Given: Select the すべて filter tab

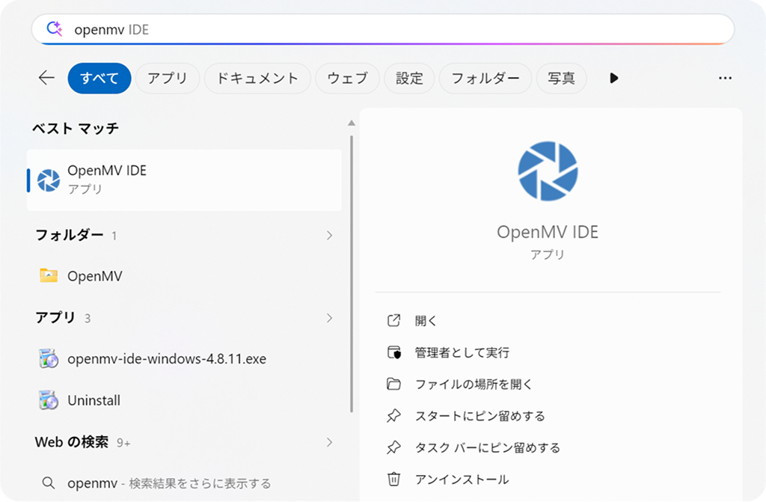Looking at the screenshot, I should tap(99, 79).
